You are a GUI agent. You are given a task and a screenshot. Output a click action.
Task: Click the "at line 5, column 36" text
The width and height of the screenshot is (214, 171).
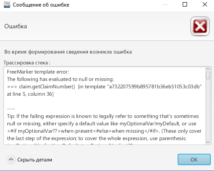click(x=30, y=94)
